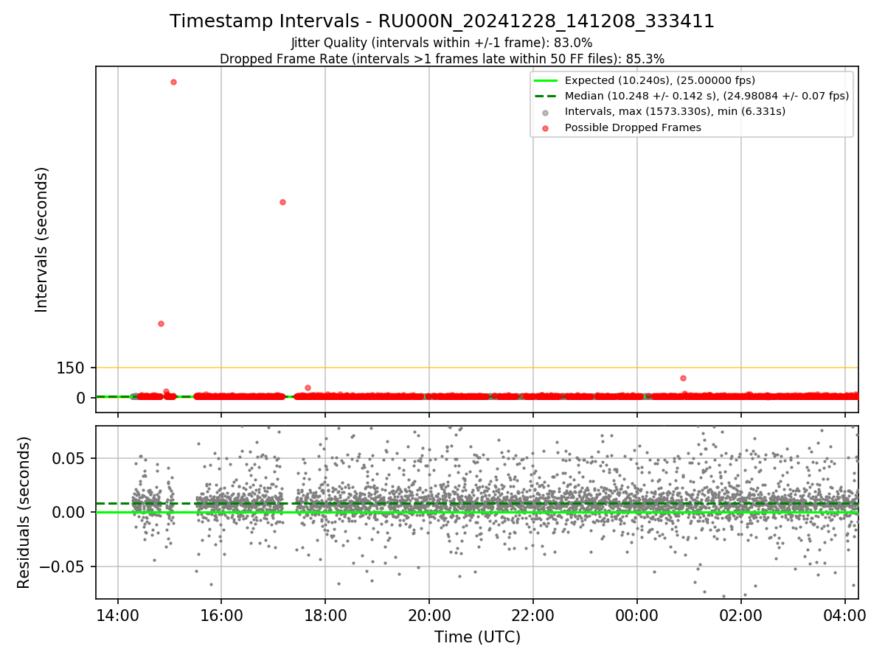
Task: Click the red legend marker for Possible Dropped Frames
Action: [x=545, y=128]
